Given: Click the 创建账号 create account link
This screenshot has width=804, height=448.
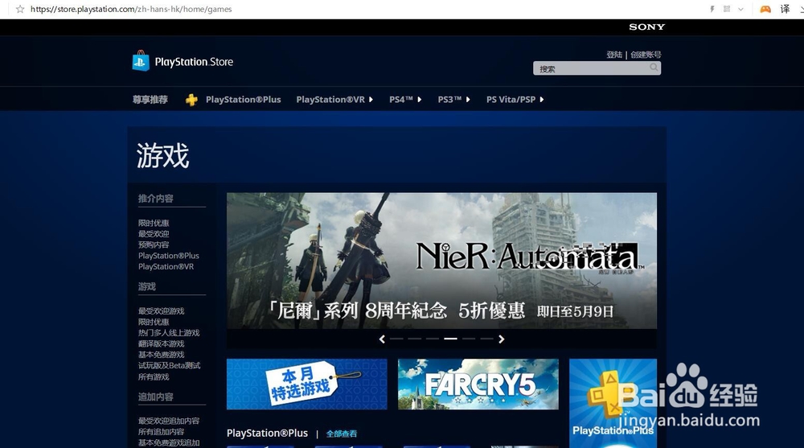Looking at the screenshot, I should (x=646, y=55).
